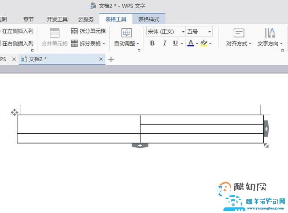This screenshot has height=213, width=288.
Task: Switch to 表格工具 tab
Action: tap(116, 19)
